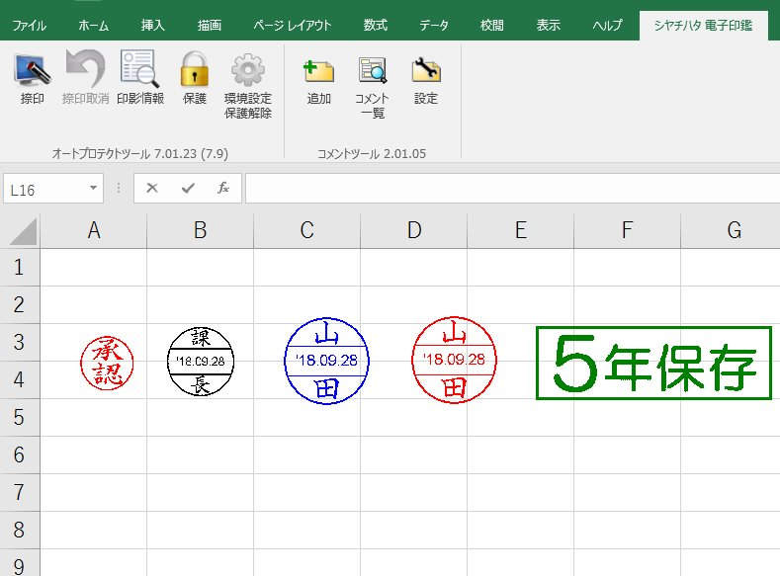Image resolution: width=780 pixels, height=576 pixels.
Task: Open the ファイル tab
Action: tap(29, 25)
